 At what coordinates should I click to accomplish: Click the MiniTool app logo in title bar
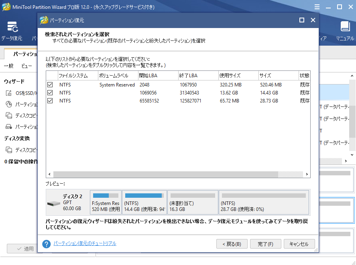(6, 7)
